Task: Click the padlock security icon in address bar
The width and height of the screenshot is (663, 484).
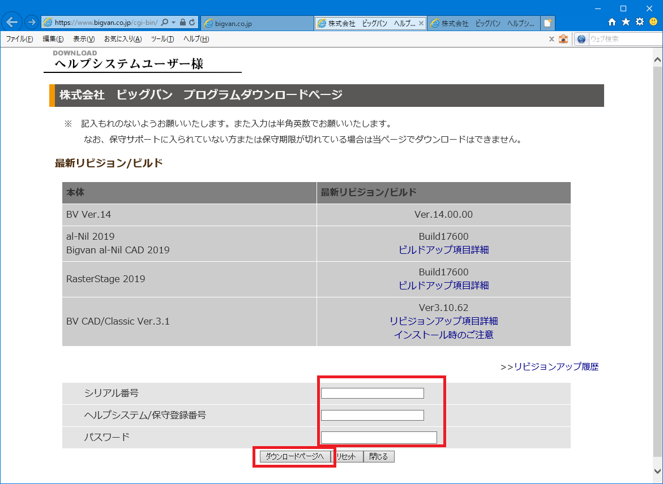Action: coord(183,23)
